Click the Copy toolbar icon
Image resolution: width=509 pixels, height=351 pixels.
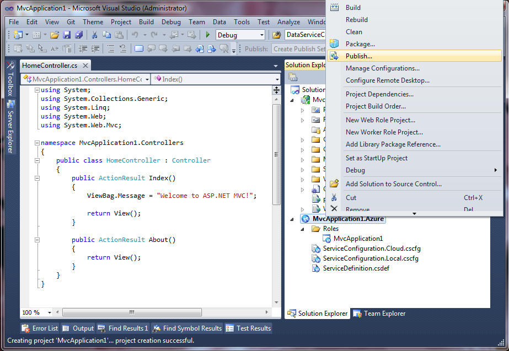point(107,35)
